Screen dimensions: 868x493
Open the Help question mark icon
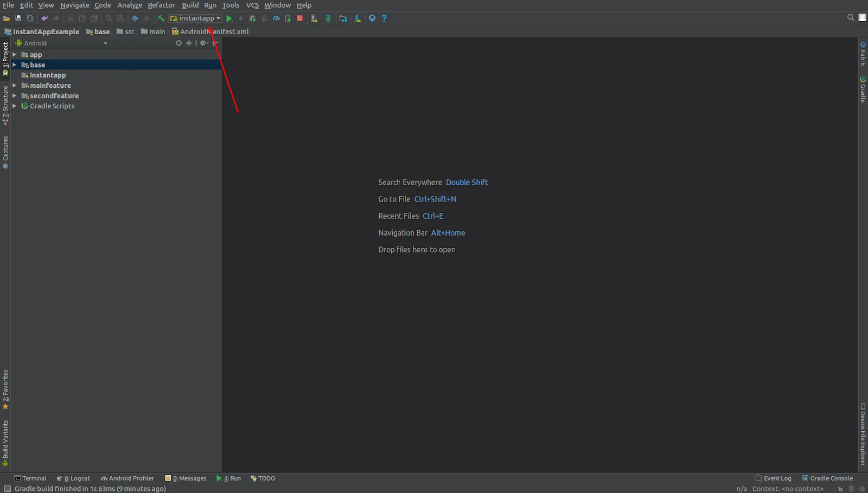point(384,18)
